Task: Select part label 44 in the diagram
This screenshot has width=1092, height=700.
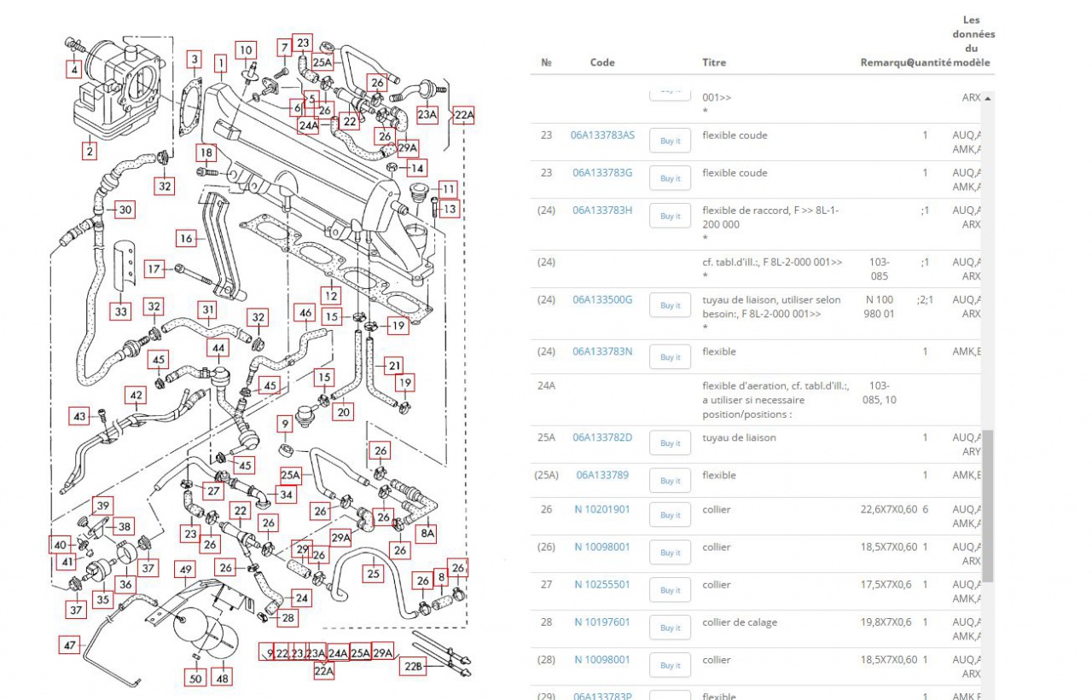Action: 219,348
